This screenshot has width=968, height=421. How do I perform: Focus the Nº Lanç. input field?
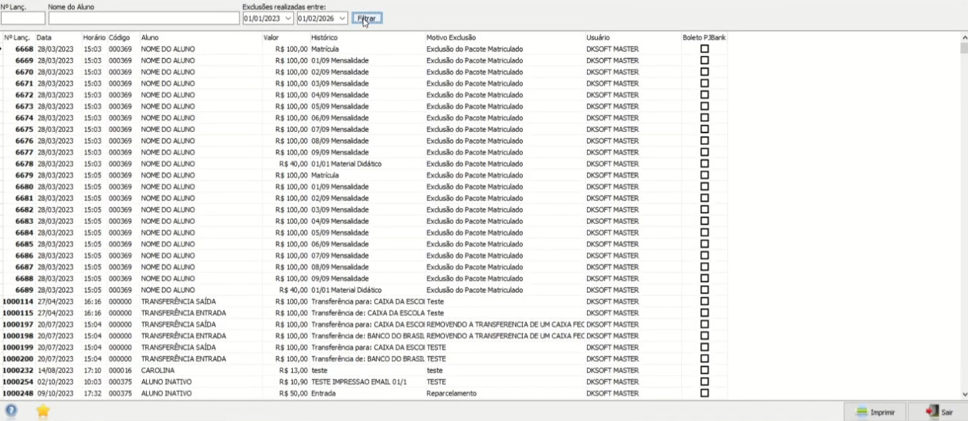click(x=22, y=18)
